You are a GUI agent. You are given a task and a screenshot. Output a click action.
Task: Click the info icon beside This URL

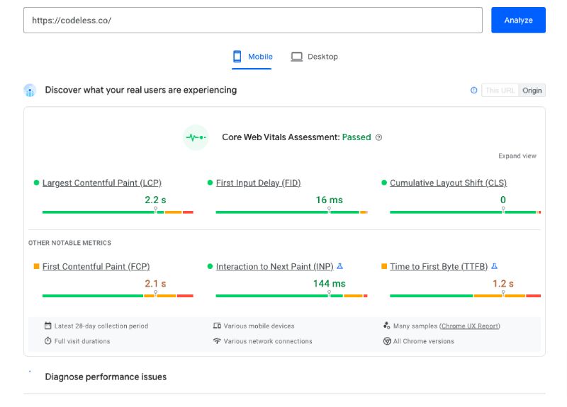474,91
